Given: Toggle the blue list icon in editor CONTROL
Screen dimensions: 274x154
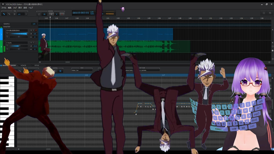Looking at the screenshot, I should (x=60, y=71).
